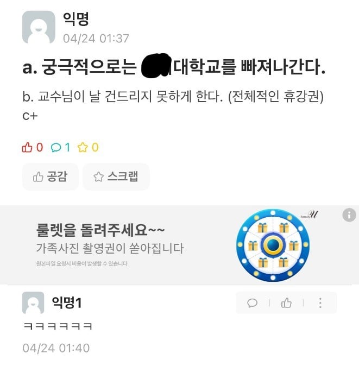
Task: Click the post author name 익명
Action: pos(76,19)
